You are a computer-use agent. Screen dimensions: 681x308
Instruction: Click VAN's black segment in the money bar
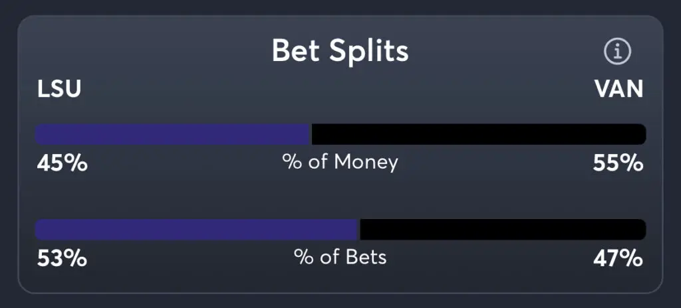479,134
